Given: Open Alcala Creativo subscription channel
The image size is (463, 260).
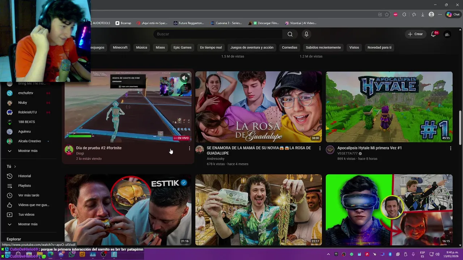Looking at the screenshot, I should [x=29, y=141].
